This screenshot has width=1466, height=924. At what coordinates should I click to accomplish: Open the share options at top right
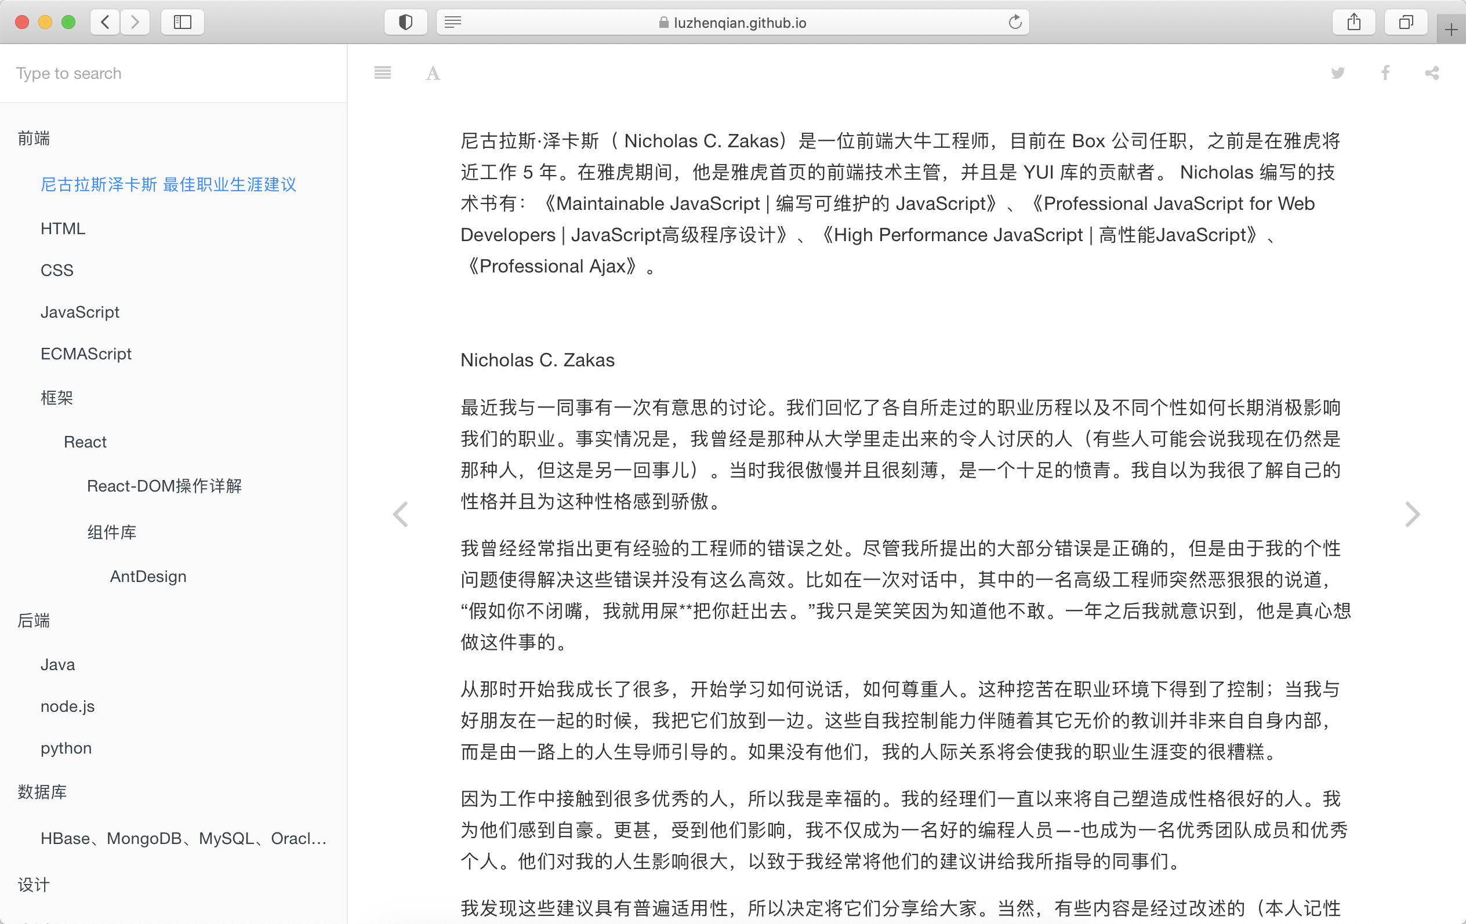pyautogui.click(x=1430, y=73)
